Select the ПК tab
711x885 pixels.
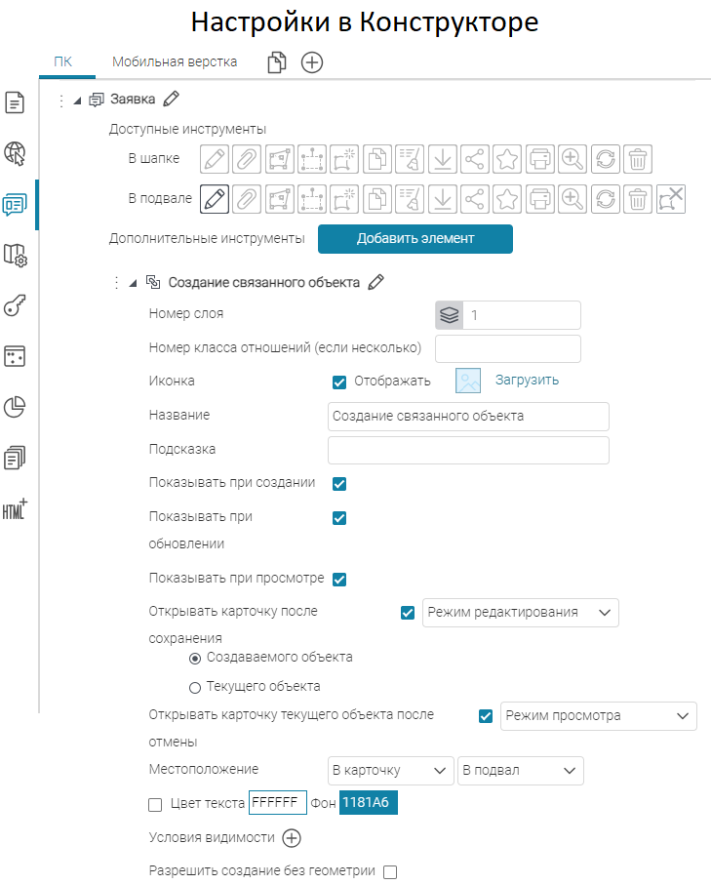pos(63,62)
